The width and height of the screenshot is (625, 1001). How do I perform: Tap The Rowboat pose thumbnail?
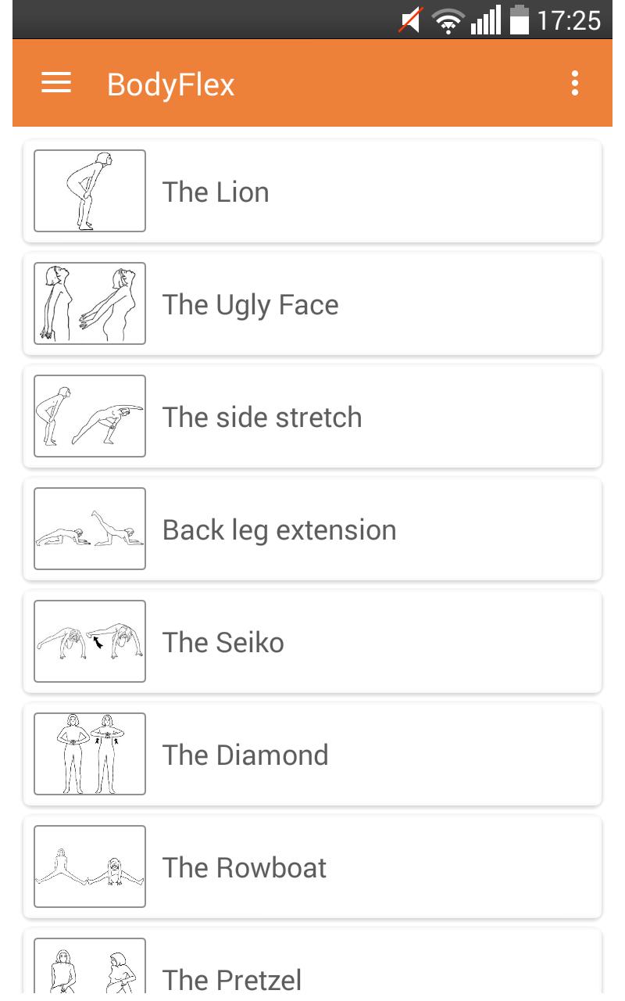pos(90,866)
